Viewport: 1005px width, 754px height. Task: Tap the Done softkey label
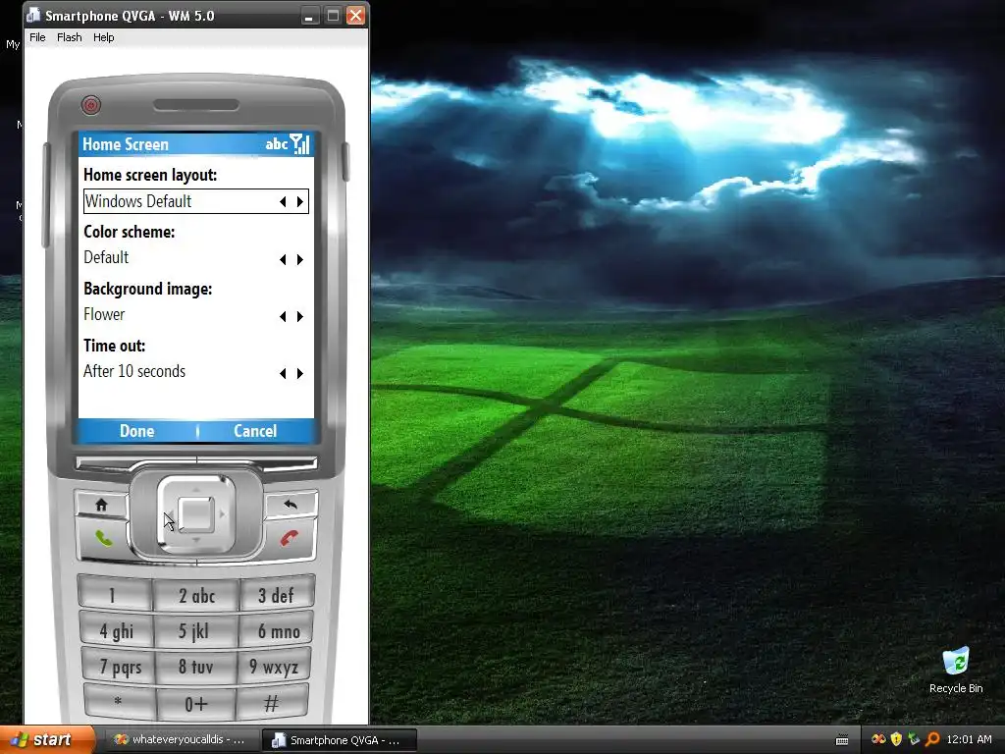[137, 431]
